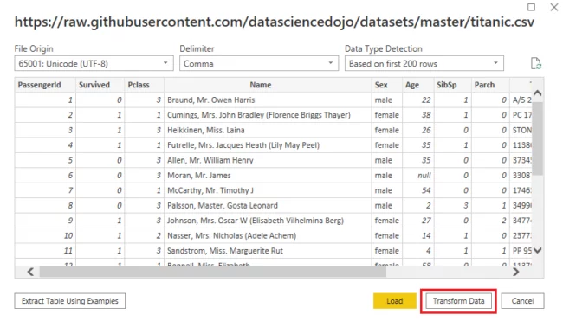Screen dimensions: 563x321
Task: Click Johnson, Mrs. Oscar W cell
Action: [268, 221]
